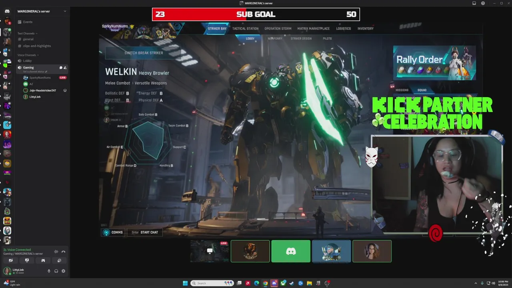This screenshot has height=288, width=512.
Task: Open Discord help icon in title bar
Action: pyautogui.click(x=483, y=3)
